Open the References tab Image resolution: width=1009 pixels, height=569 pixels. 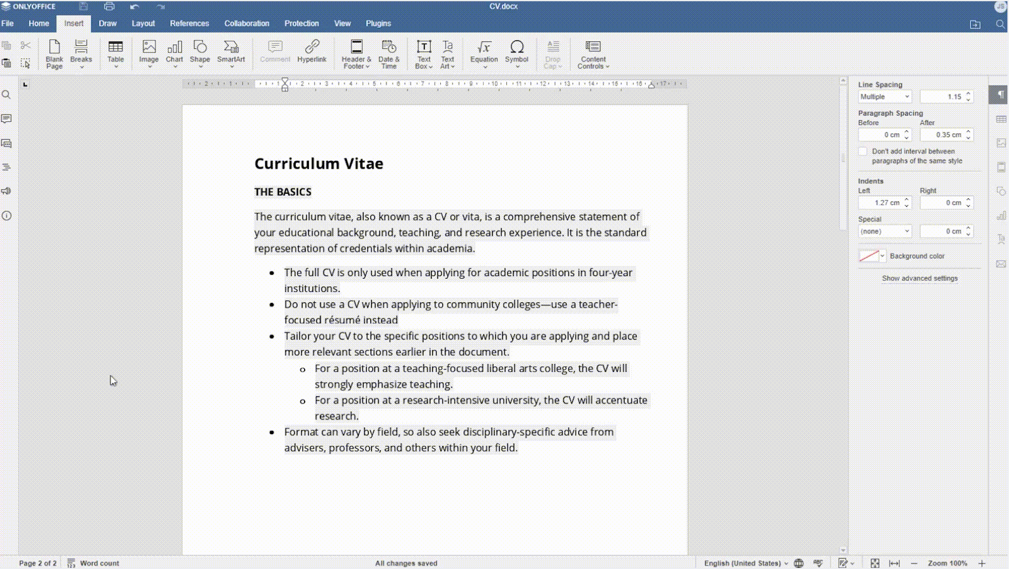[189, 24]
